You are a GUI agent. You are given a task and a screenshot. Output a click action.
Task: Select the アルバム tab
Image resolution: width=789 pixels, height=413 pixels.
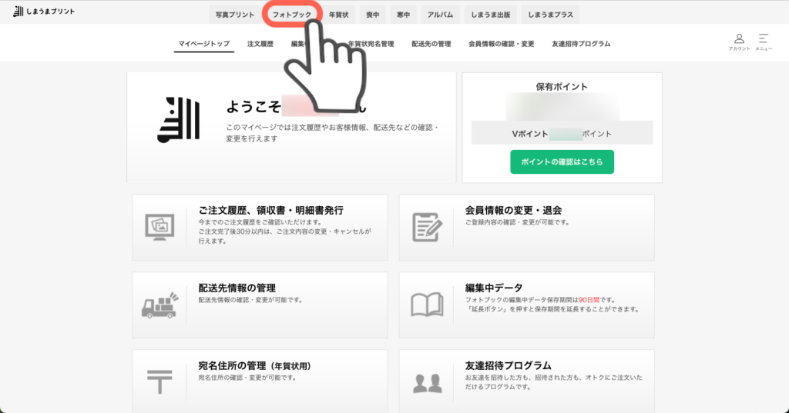pos(441,15)
